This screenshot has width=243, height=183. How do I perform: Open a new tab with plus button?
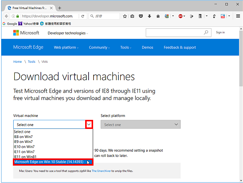pyautogui.click(x=59, y=8)
